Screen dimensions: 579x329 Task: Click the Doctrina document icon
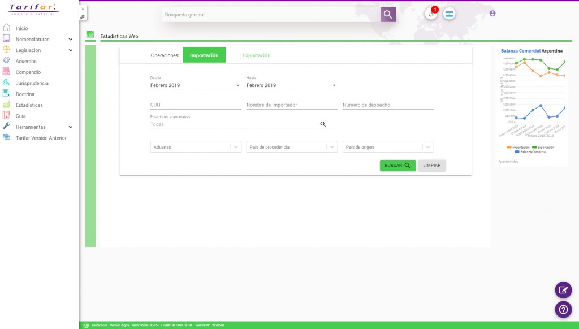[x=6, y=93]
